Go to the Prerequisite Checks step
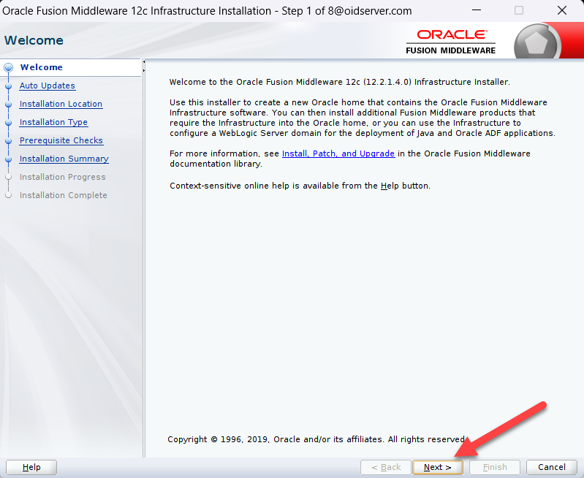This screenshot has height=478, width=584. coord(61,140)
